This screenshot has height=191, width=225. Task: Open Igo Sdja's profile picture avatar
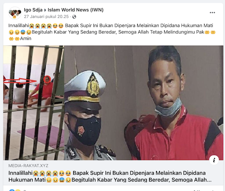pos(15,13)
